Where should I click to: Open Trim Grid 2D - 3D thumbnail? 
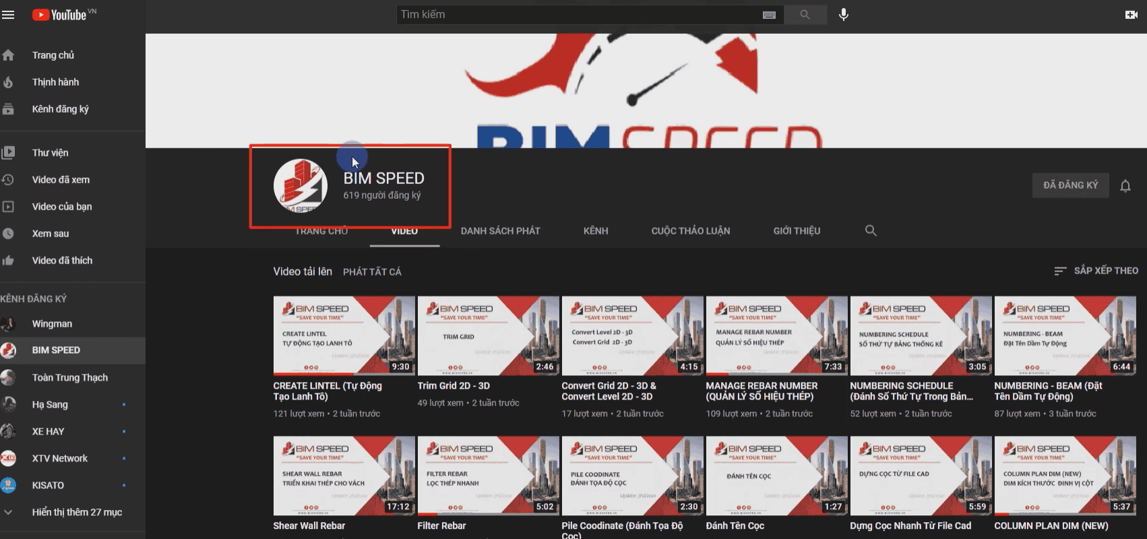[489, 336]
